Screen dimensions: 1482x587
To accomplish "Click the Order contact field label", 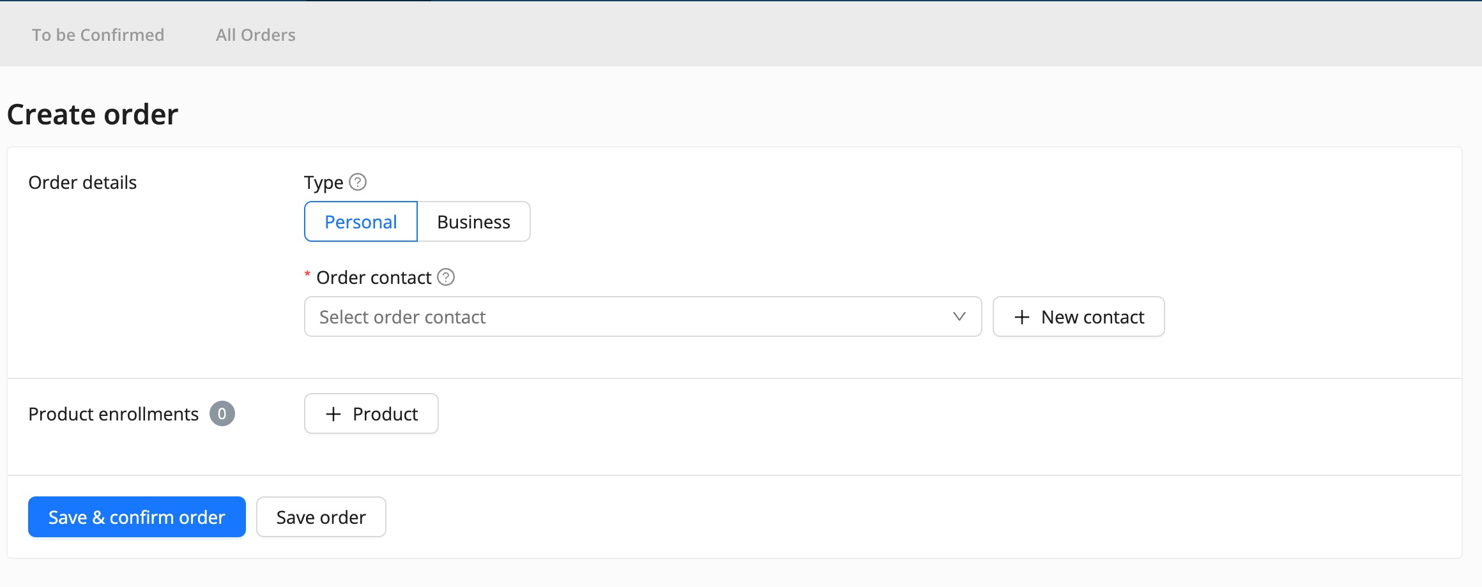I will coord(374,278).
